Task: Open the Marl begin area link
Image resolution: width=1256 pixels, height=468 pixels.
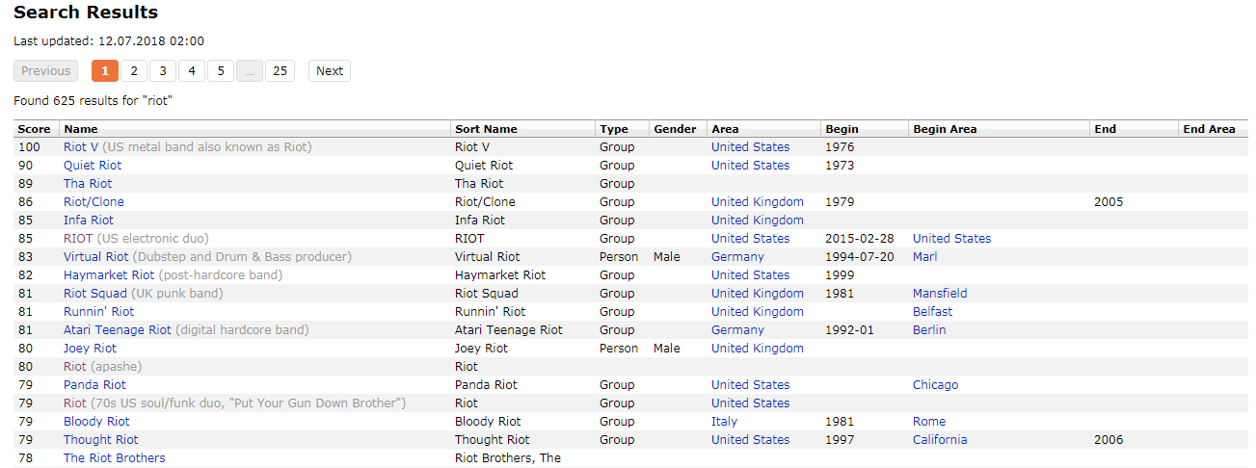Action: click(x=925, y=257)
